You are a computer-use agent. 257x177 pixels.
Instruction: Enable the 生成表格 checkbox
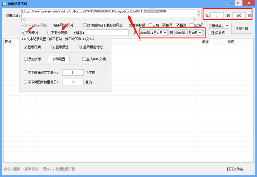(x=210, y=33)
